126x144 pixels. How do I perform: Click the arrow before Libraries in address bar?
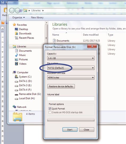[29, 11]
